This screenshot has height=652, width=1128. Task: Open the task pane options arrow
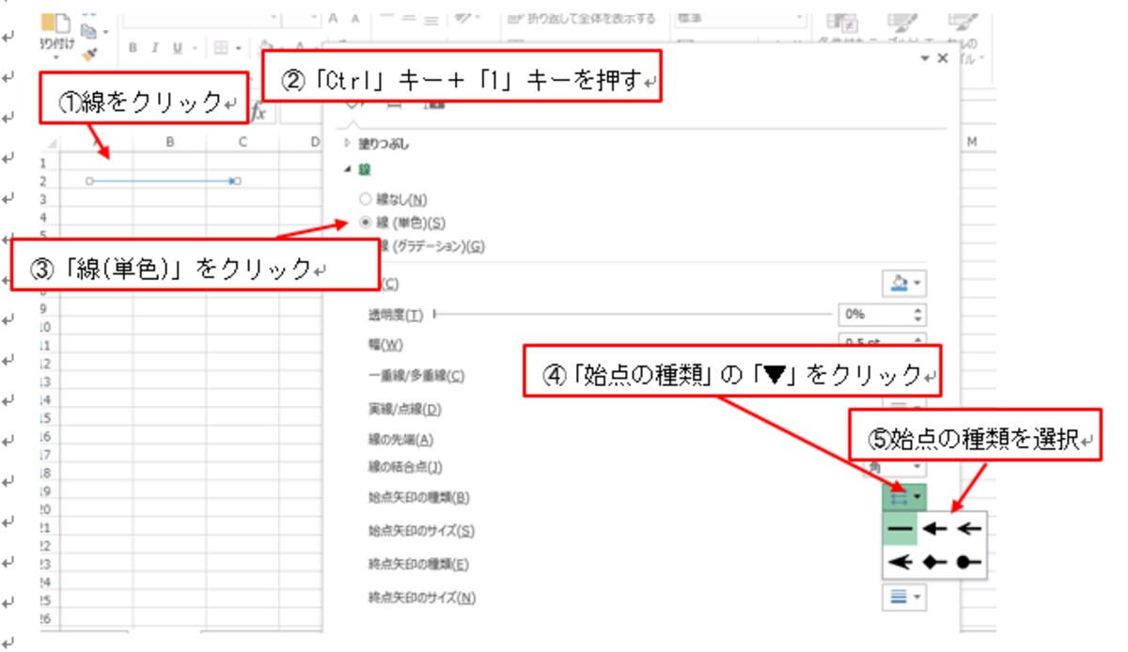pos(927,58)
